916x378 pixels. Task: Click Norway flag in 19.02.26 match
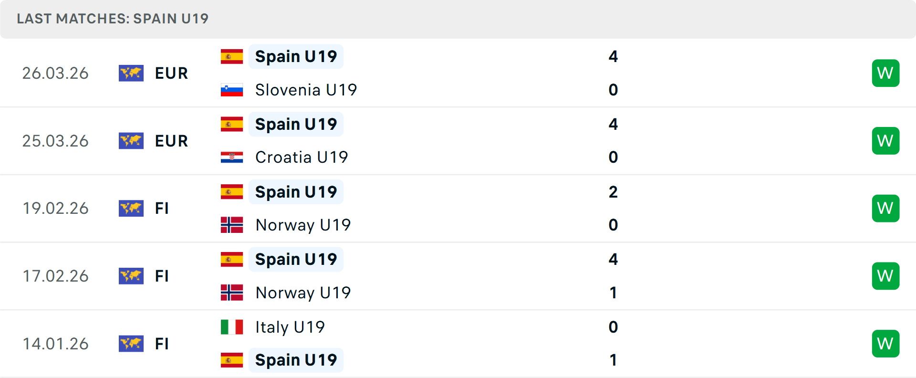pos(232,225)
